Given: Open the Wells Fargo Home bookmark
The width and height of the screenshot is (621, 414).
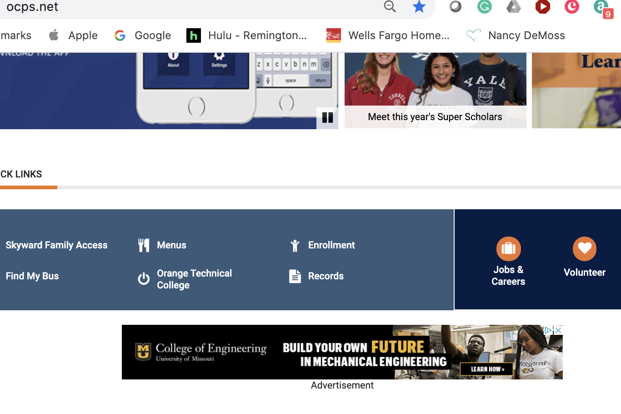Looking at the screenshot, I should [x=388, y=35].
